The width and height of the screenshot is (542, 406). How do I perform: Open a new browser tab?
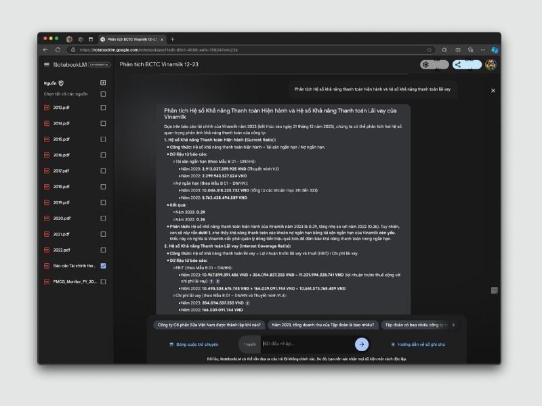tap(172, 39)
